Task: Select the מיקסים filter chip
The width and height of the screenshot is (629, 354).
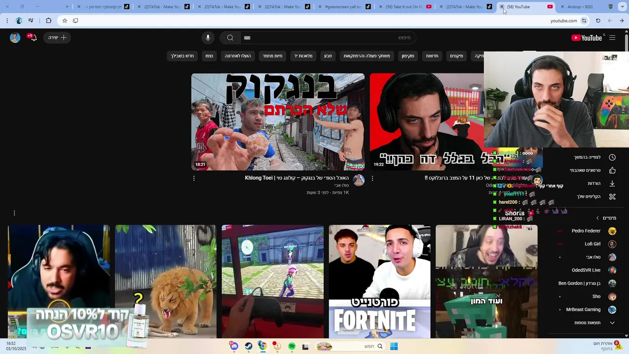Action: click(x=457, y=56)
